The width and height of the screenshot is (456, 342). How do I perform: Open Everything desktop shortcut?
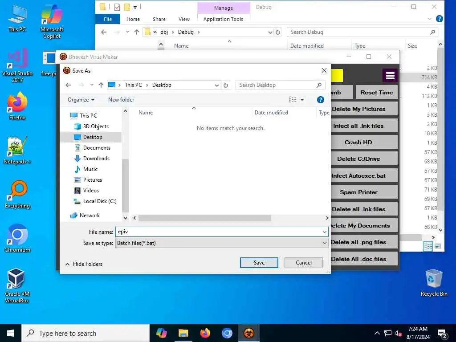(17, 195)
